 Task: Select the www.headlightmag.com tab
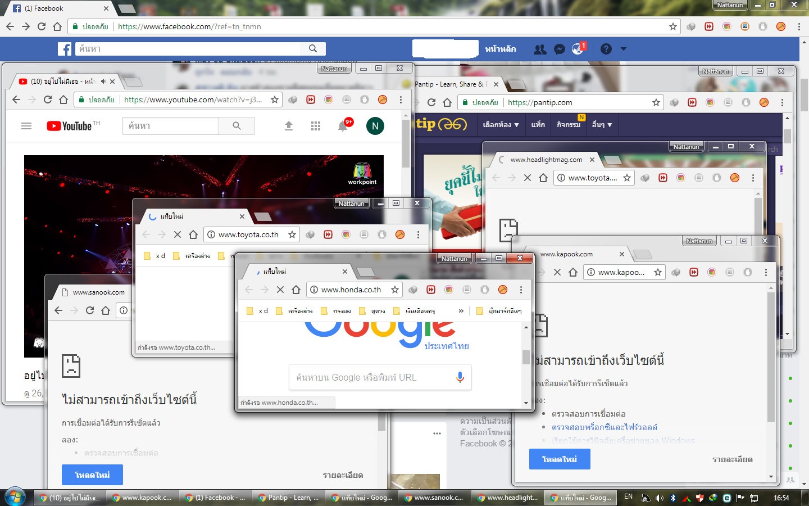click(546, 160)
